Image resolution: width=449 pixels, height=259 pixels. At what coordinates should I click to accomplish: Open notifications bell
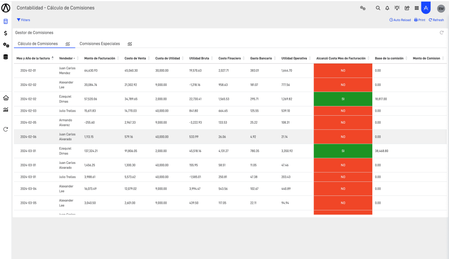387,8
